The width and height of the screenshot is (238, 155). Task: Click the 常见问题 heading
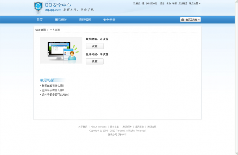[x=47, y=80]
